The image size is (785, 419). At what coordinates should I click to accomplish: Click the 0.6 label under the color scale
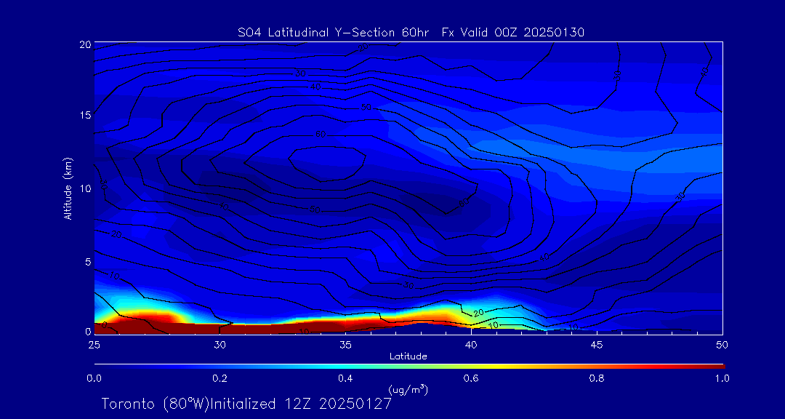tap(471, 378)
